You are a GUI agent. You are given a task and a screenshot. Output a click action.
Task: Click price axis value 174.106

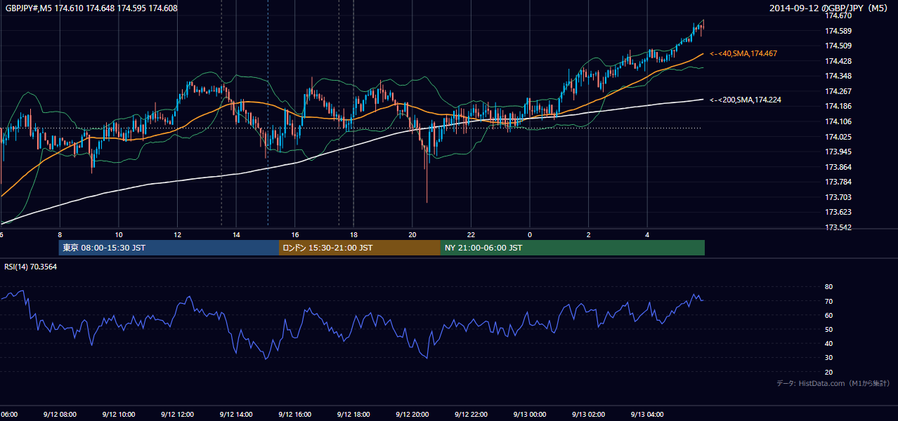point(838,121)
